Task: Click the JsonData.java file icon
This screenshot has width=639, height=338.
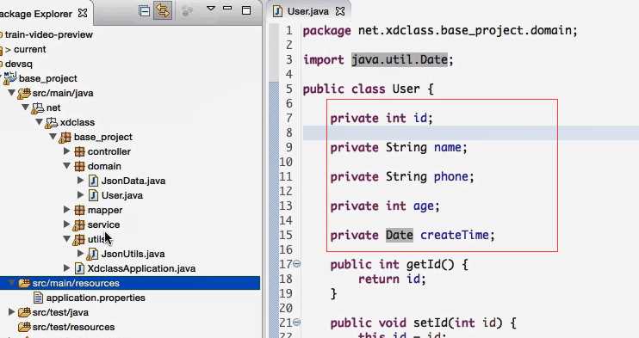Action: click(x=93, y=181)
